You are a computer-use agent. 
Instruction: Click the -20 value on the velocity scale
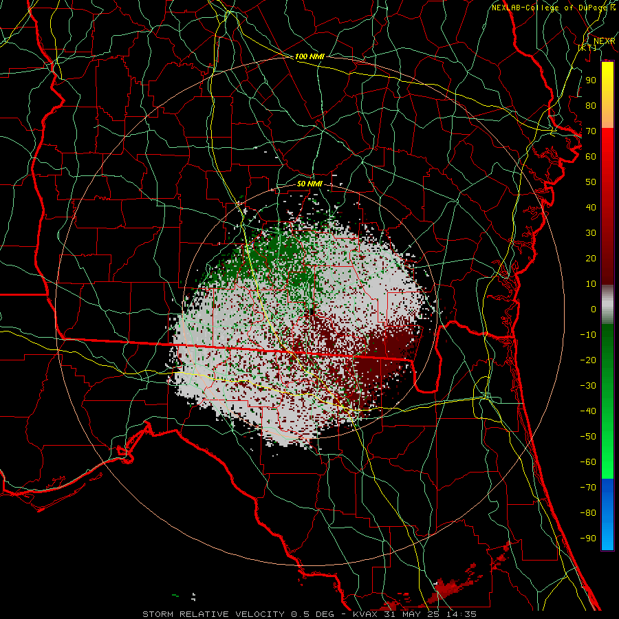click(x=588, y=360)
